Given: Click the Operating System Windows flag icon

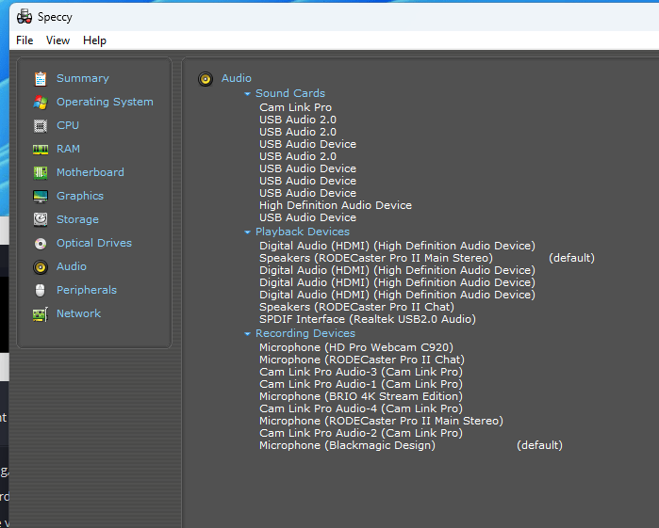Looking at the screenshot, I should 41,102.
